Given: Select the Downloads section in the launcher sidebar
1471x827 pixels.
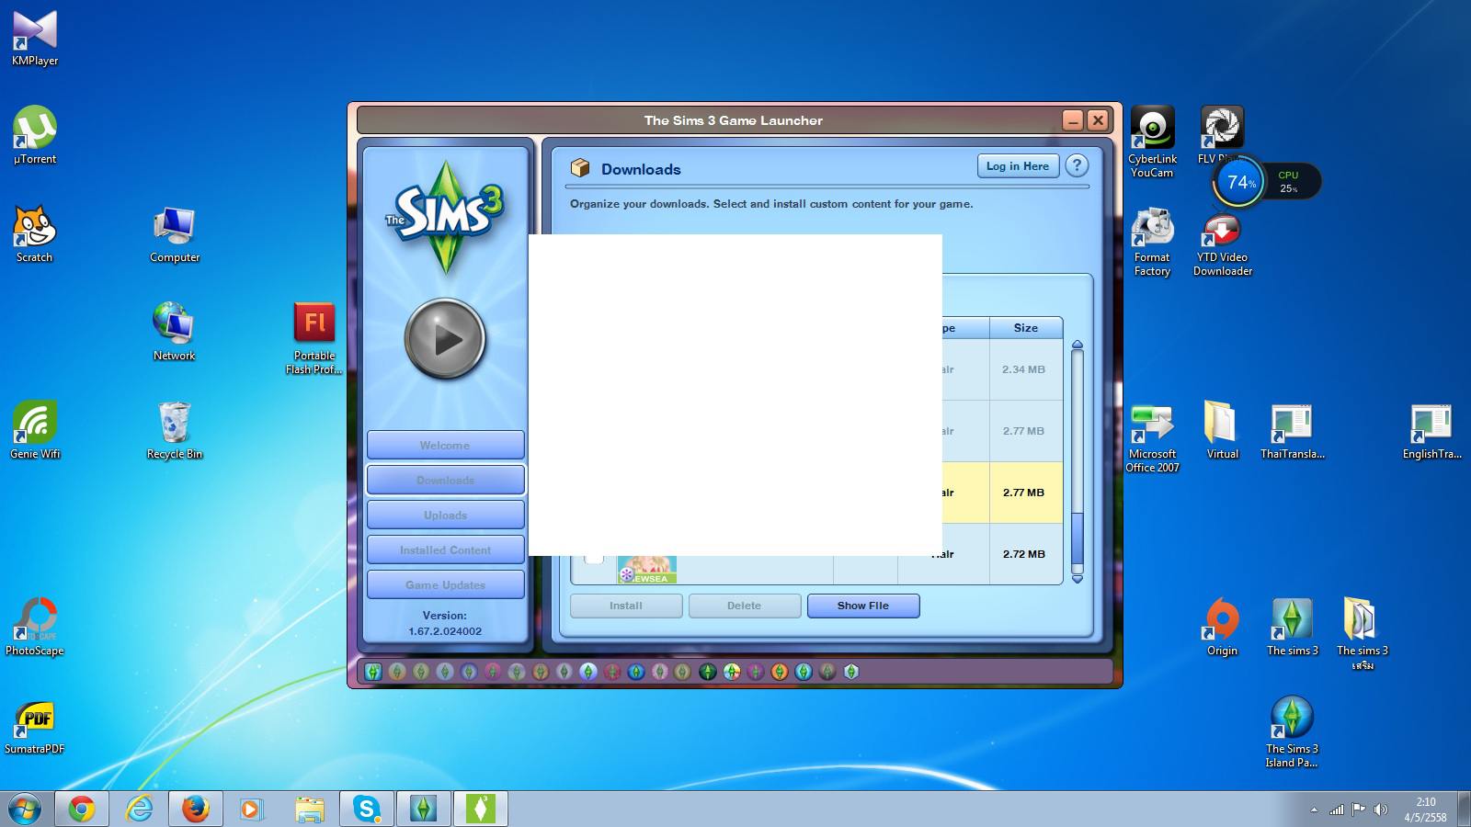Looking at the screenshot, I should point(445,480).
